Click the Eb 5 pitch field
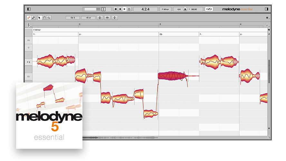The width and height of the screenshot is (286, 161). point(73,18)
